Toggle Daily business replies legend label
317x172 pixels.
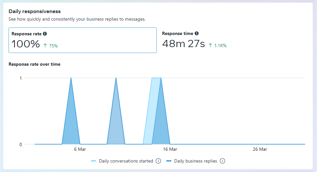coord(195,161)
